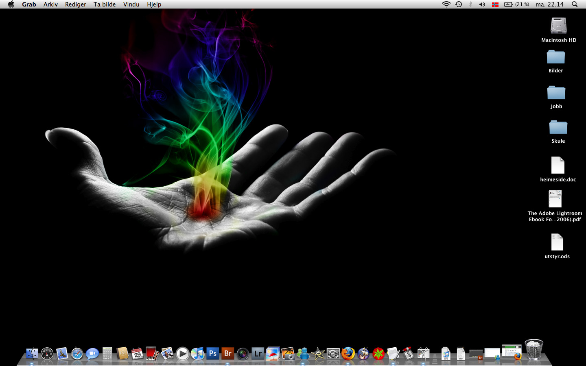
Task: Open the Norwegian flag input menu
Action: pos(495,4)
